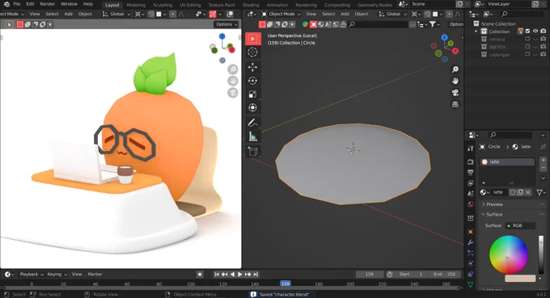
Task: Select the Add Cube tool
Action: [x=252, y=151]
